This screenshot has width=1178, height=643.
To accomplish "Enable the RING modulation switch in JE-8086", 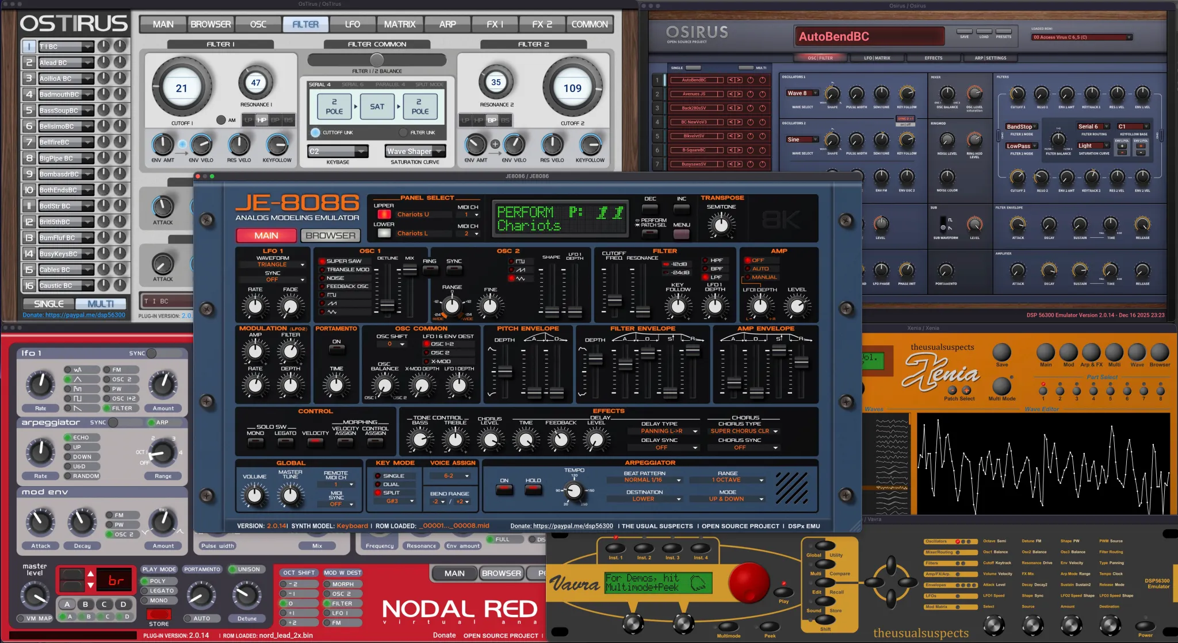I will [x=430, y=270].
